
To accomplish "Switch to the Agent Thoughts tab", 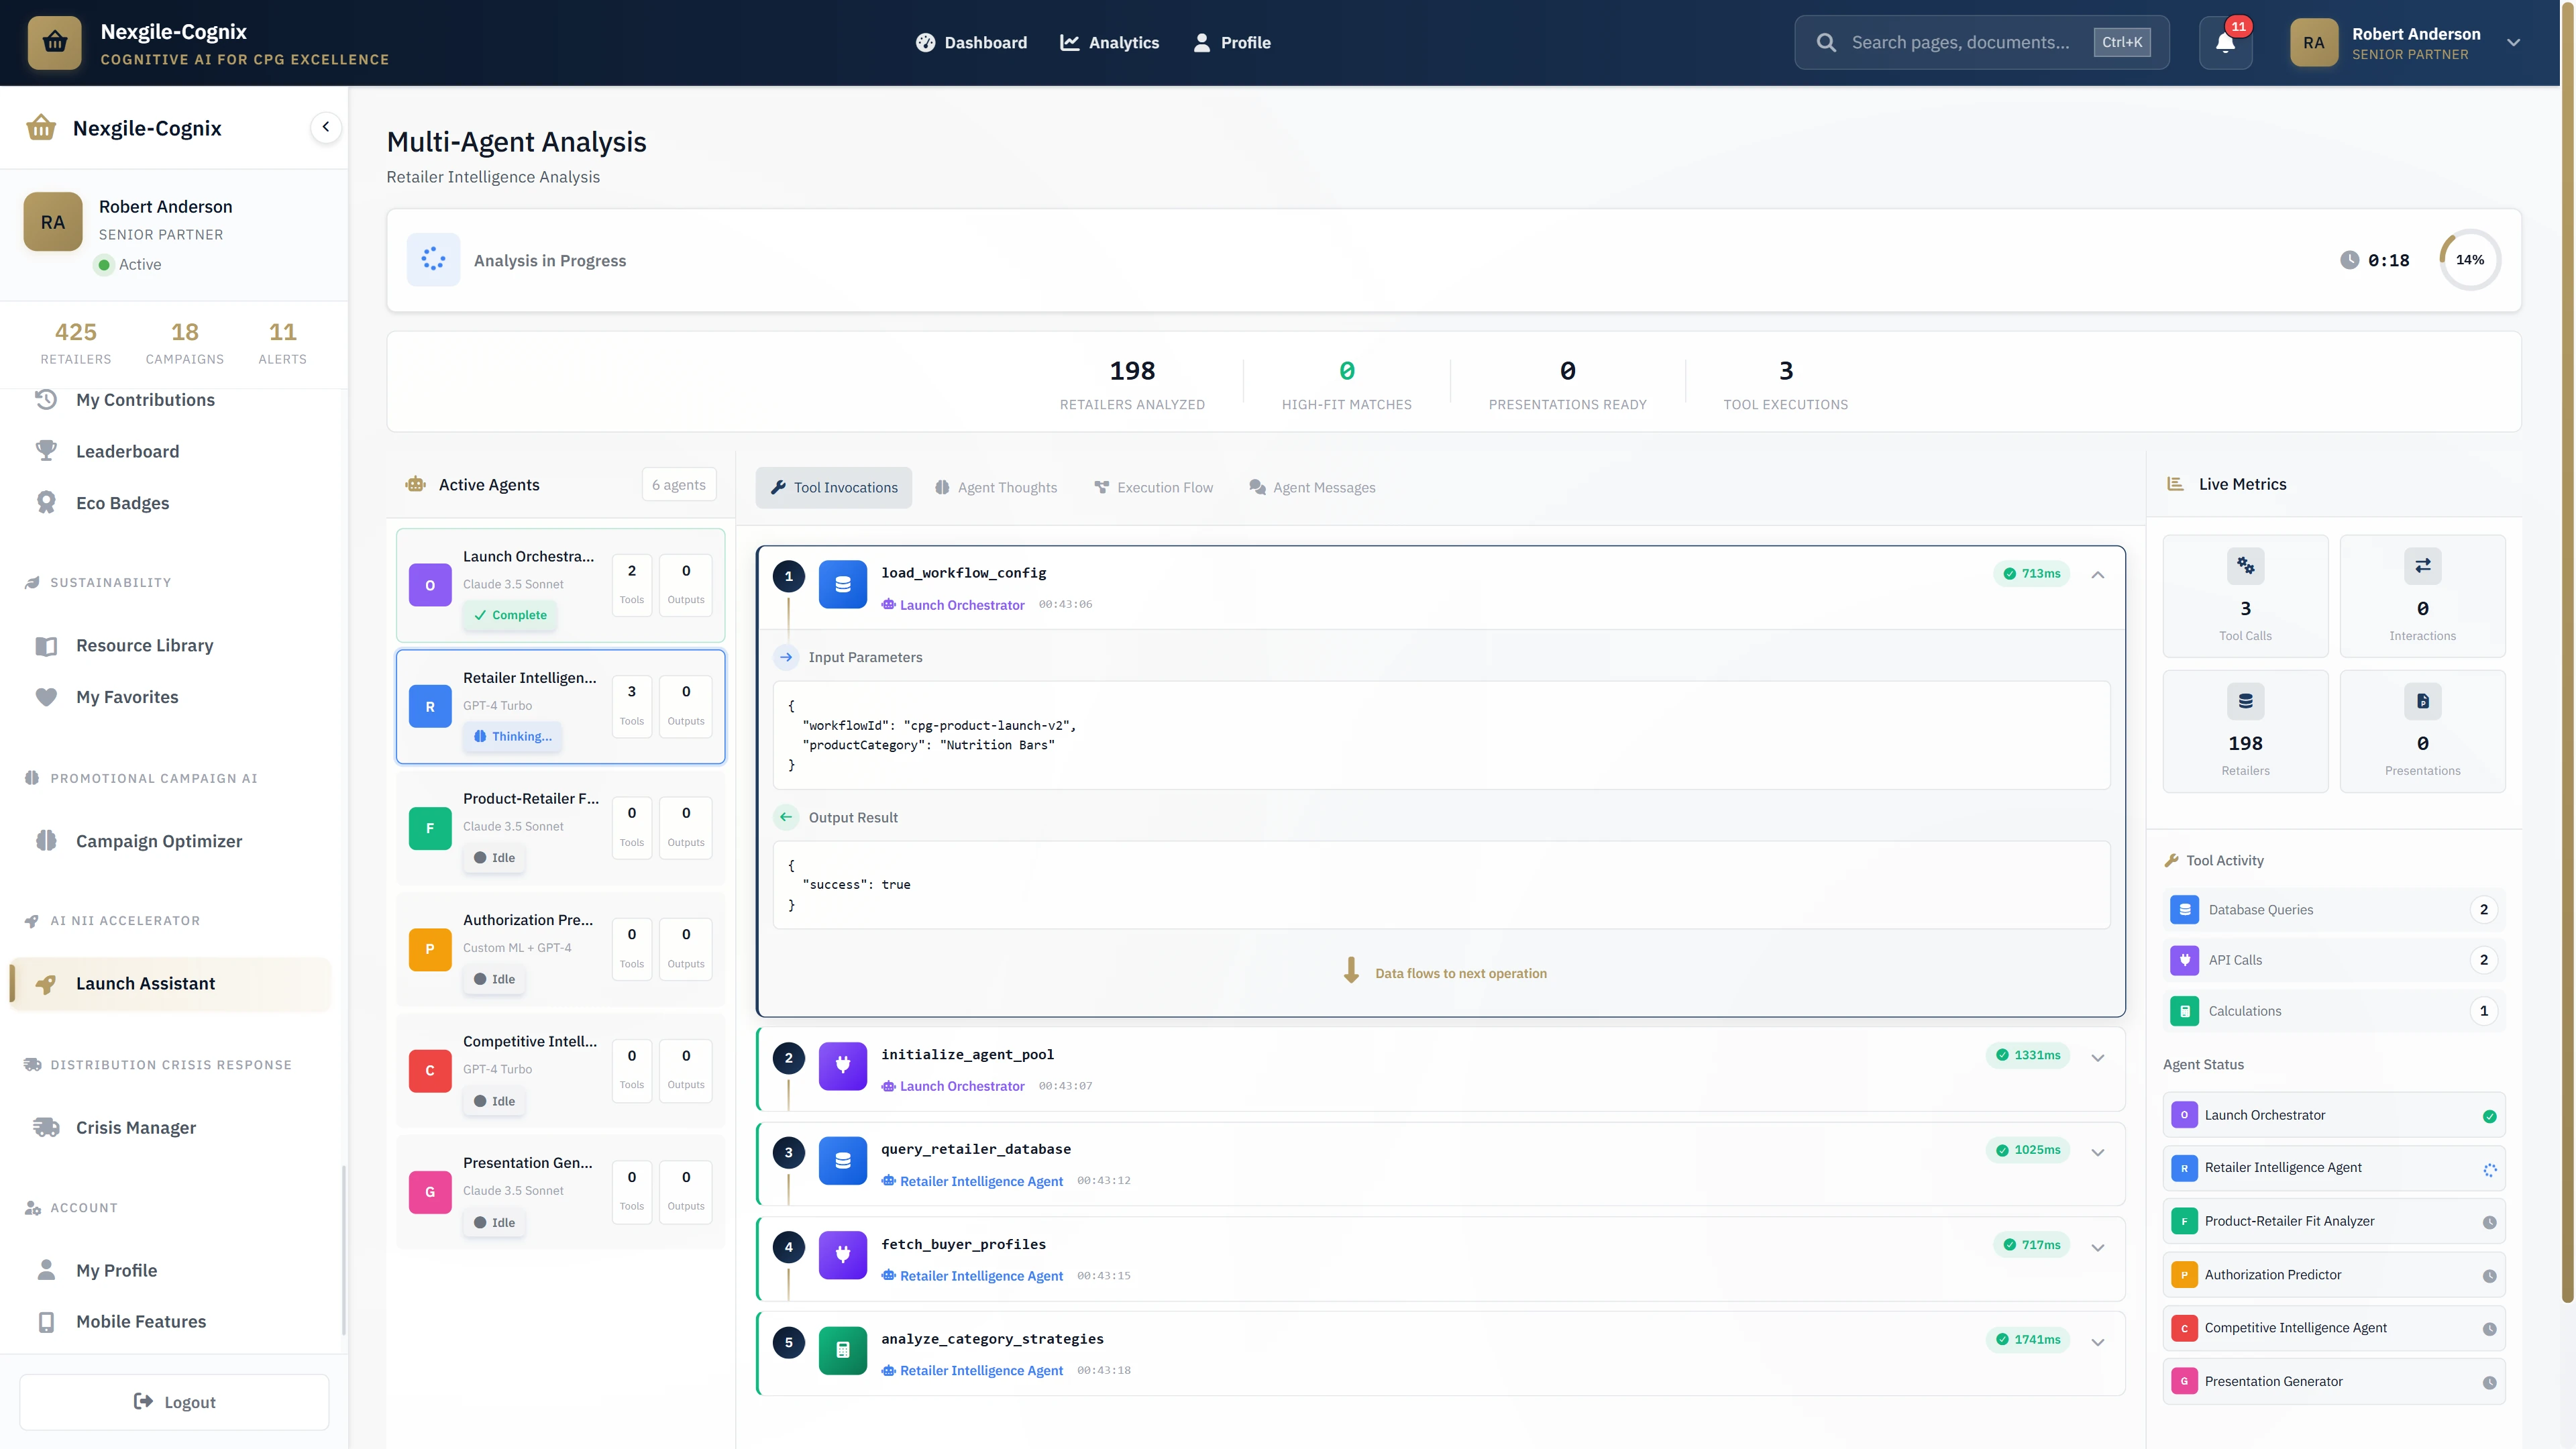I will [996, 487].
